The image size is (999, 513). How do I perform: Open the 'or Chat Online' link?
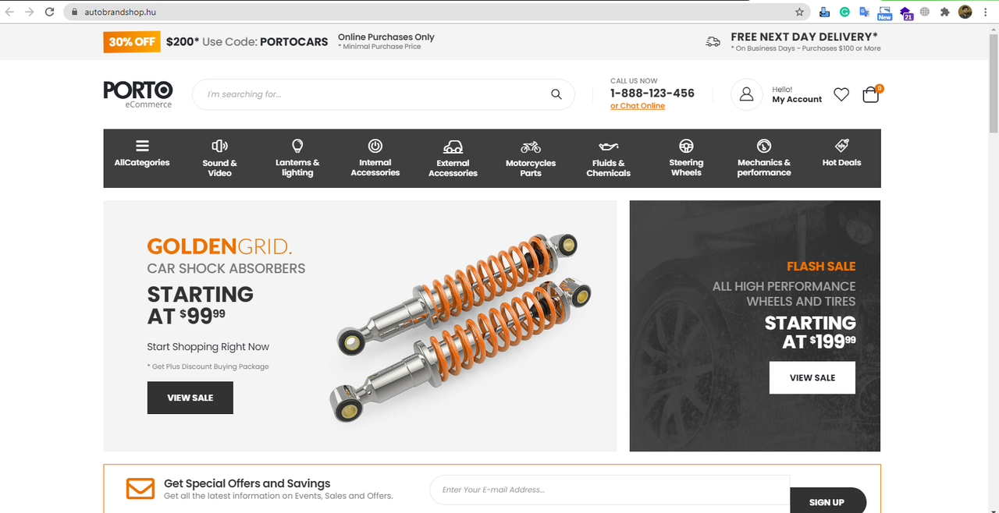pyautogui.click(x=638, y=106)
